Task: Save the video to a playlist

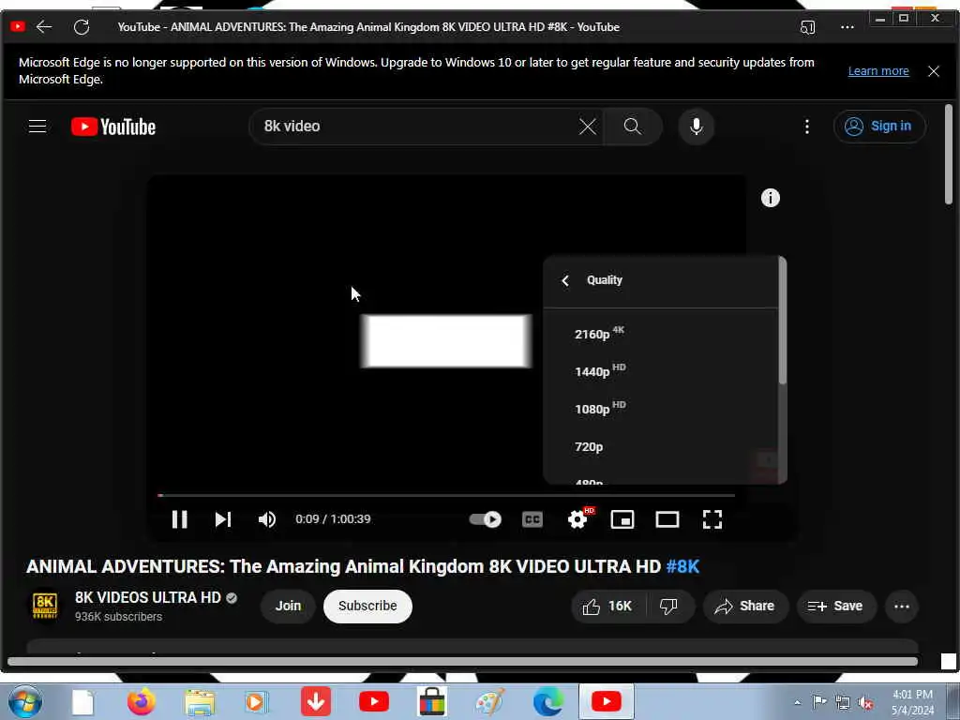Action: pyautogui.click(x=835, y=607)
